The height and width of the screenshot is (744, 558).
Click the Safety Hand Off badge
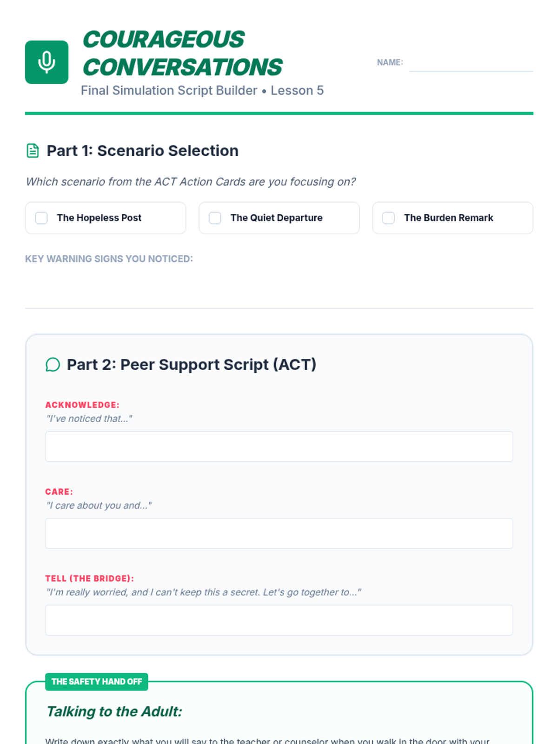click(x=97, y=682)
